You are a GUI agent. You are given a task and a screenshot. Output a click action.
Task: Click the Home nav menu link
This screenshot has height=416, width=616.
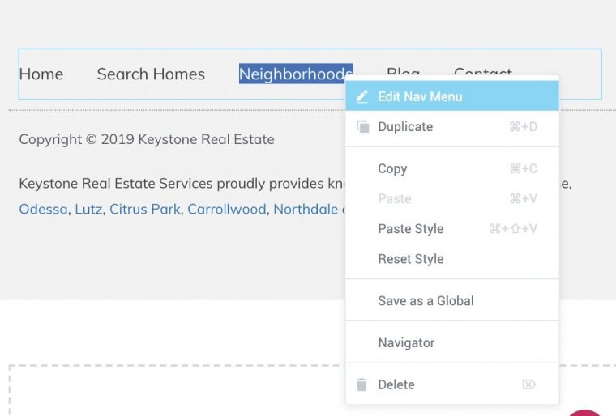(x=41, y=74)
